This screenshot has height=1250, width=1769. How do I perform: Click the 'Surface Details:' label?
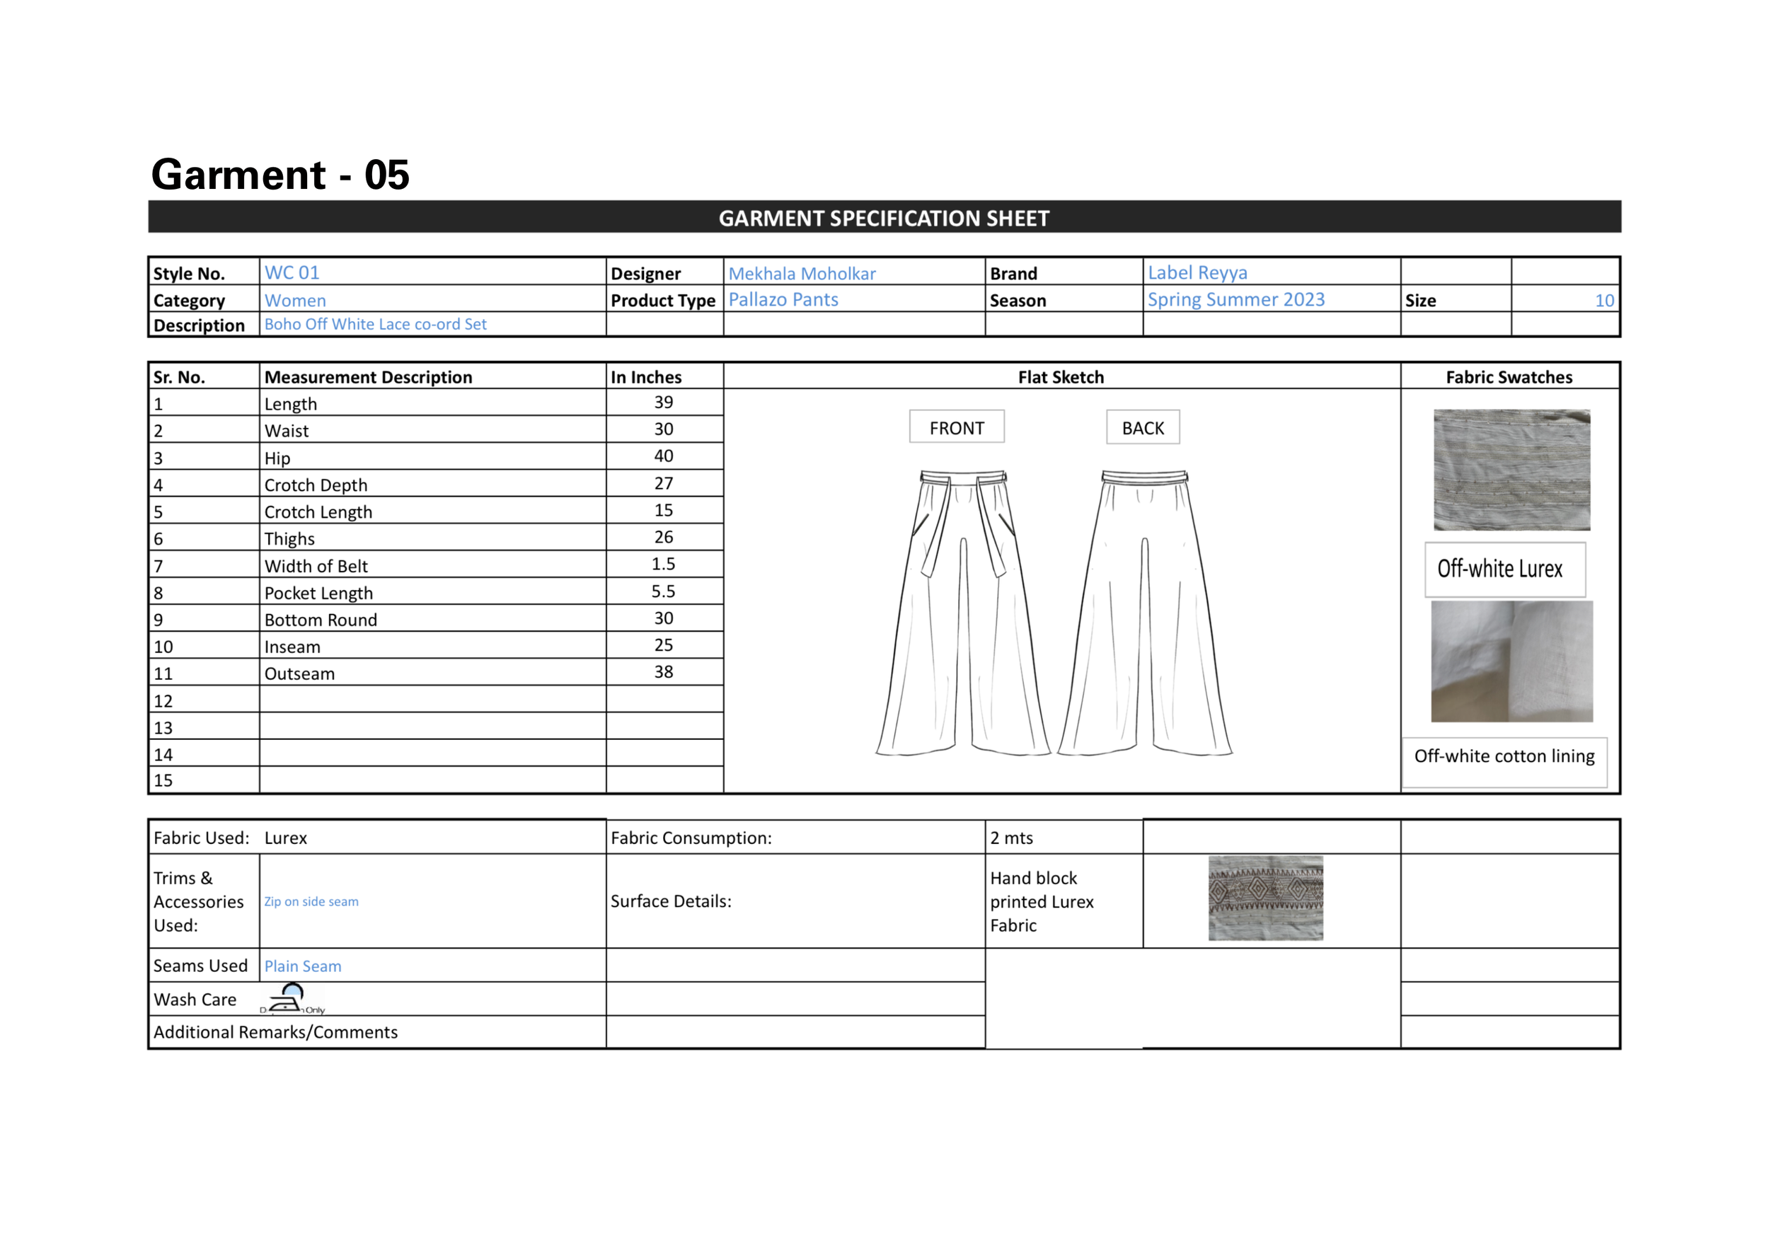click(671, 901)
